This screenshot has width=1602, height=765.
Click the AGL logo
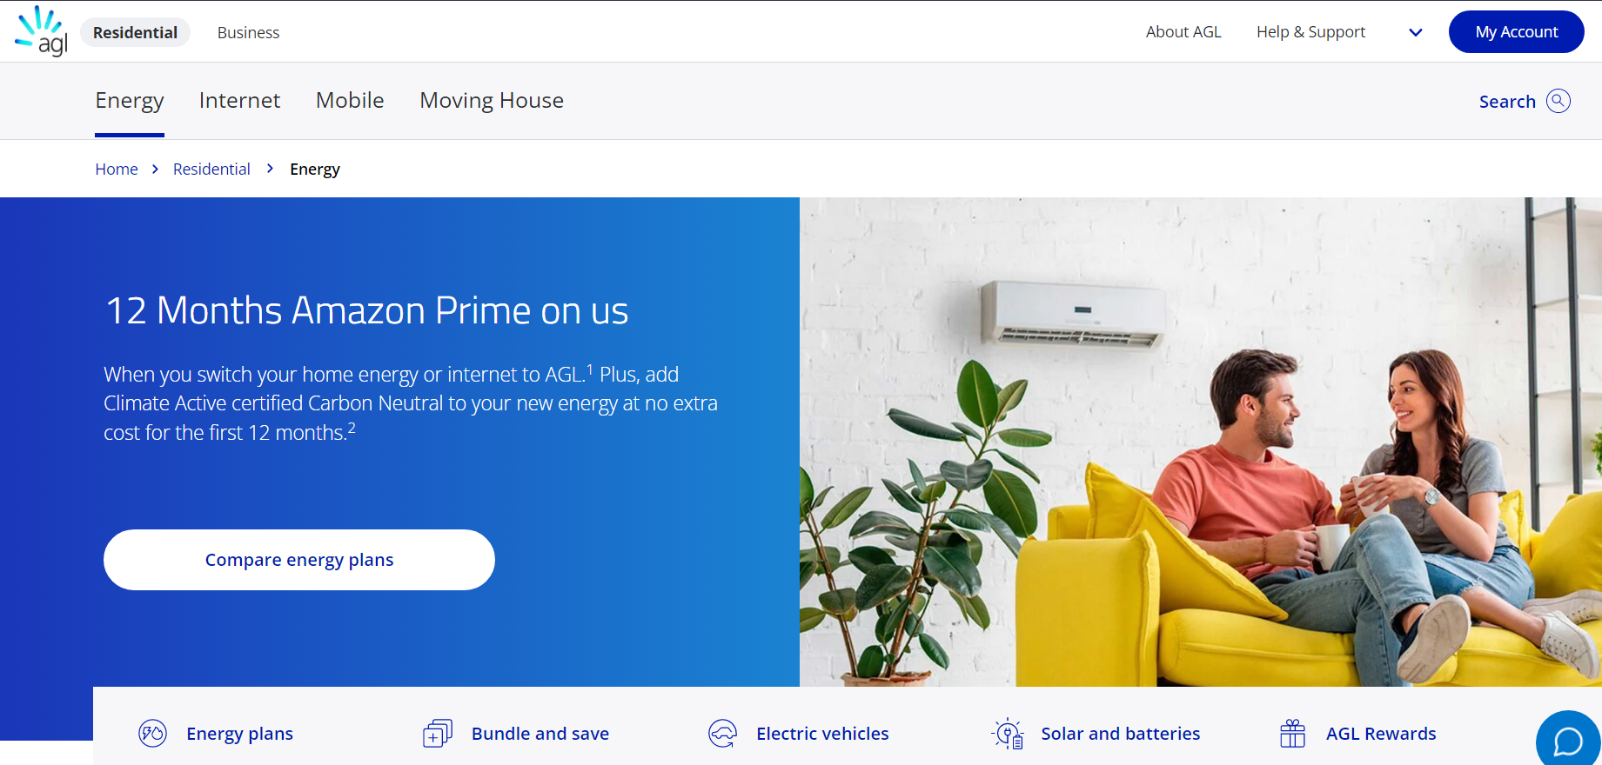click(42, 31)
